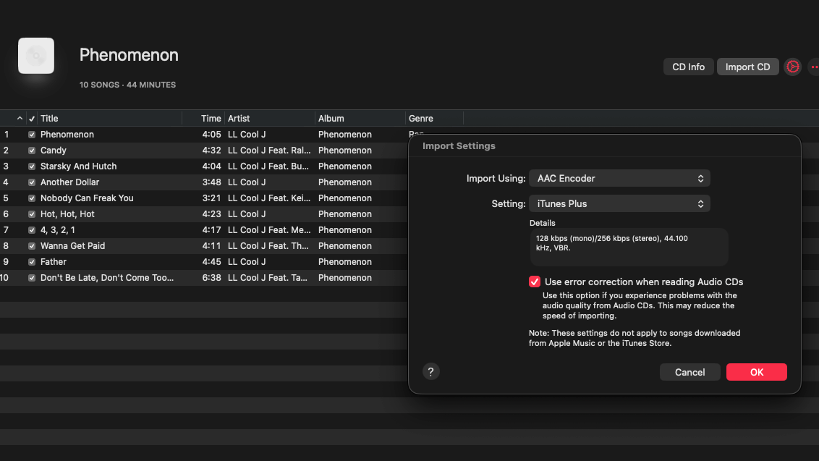Sort tracks by Album column header
The width and height of the screenshot is (819, 461).
(331, 119)
